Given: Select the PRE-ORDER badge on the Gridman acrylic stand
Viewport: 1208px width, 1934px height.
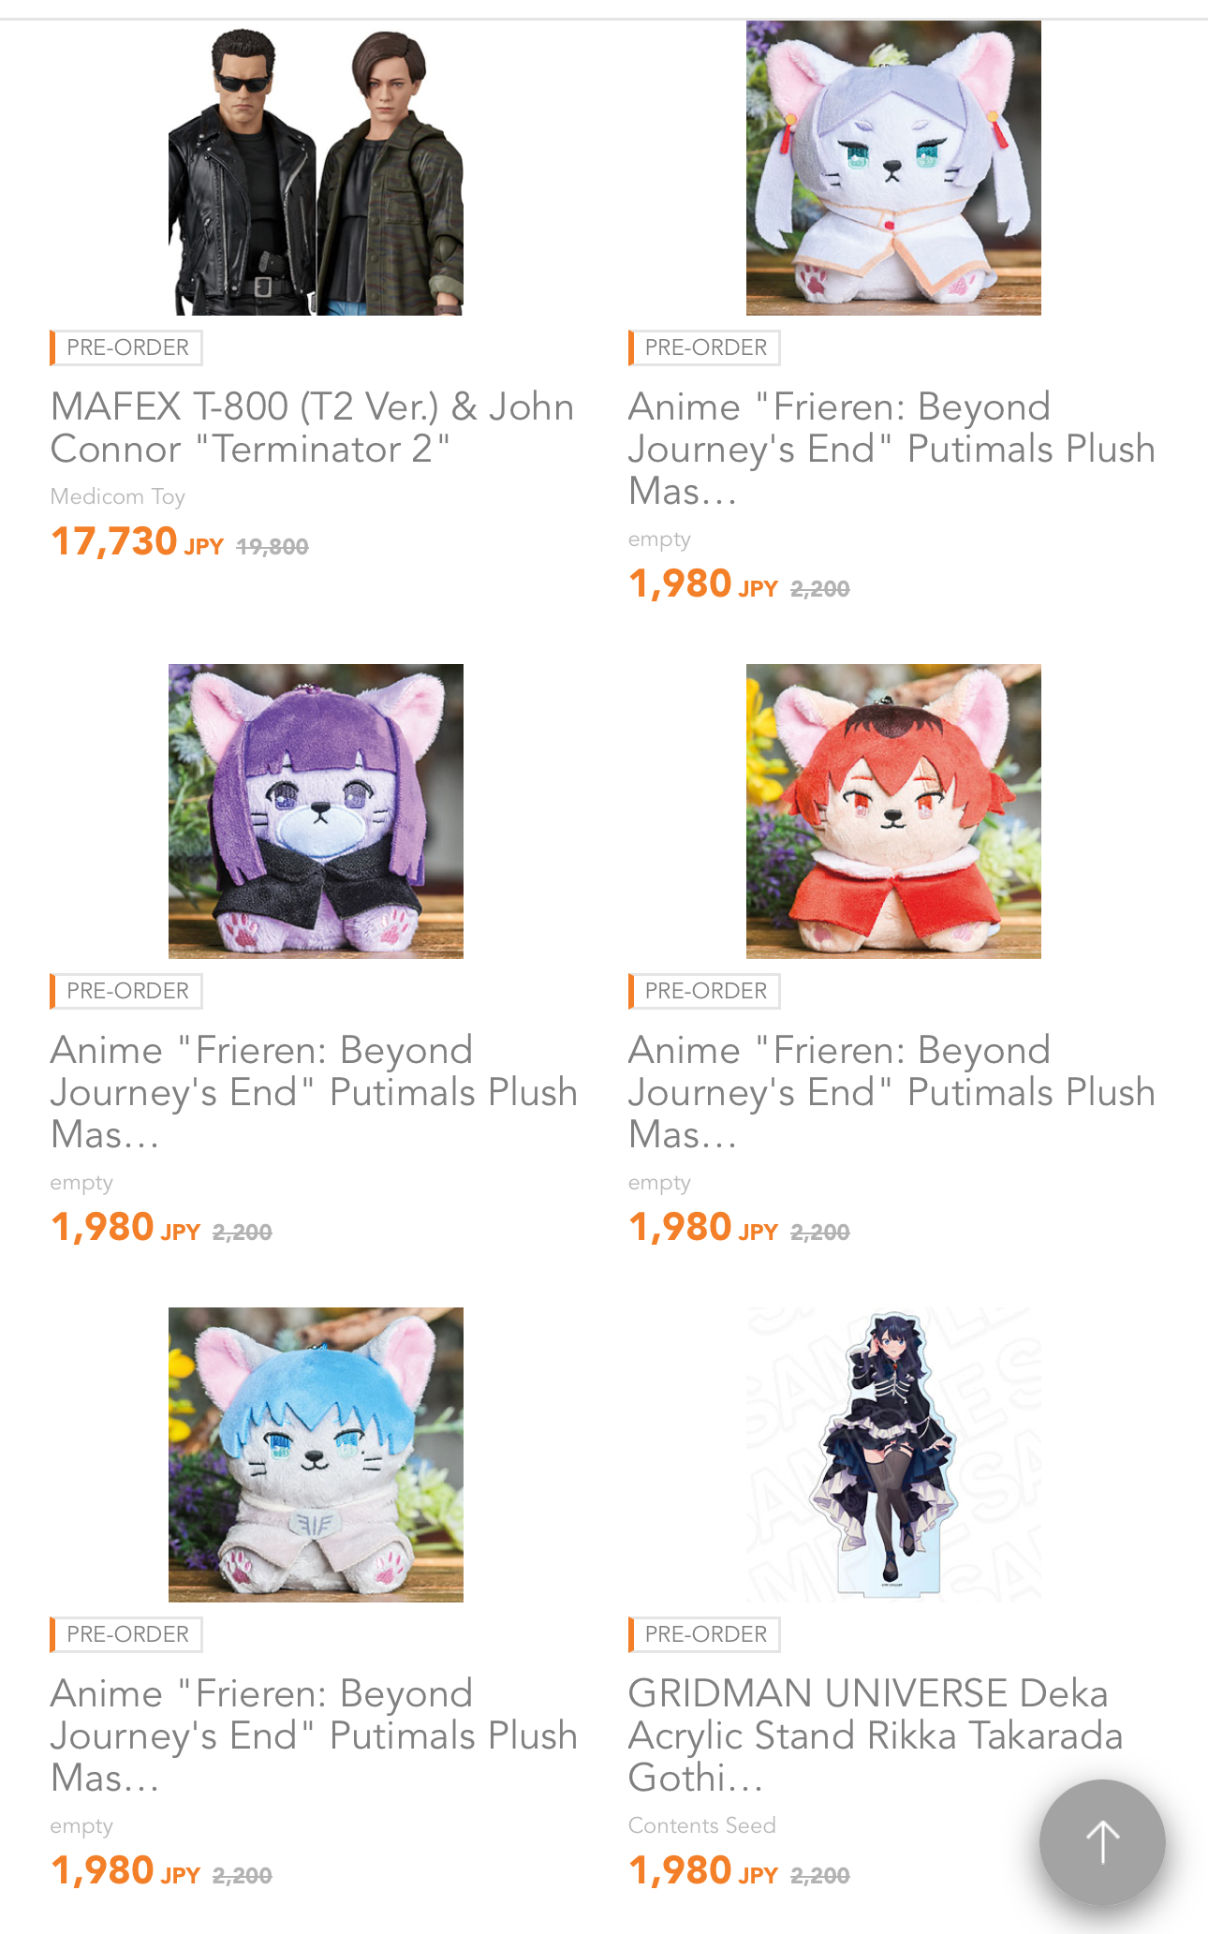Looking at the screenshot, I should click(704, 1634).
